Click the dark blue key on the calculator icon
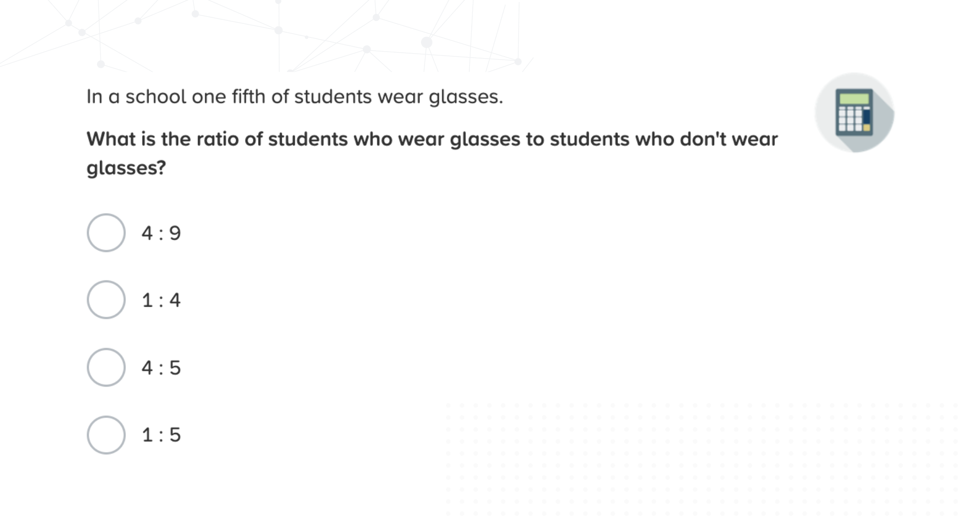 [x=866, y=116]
